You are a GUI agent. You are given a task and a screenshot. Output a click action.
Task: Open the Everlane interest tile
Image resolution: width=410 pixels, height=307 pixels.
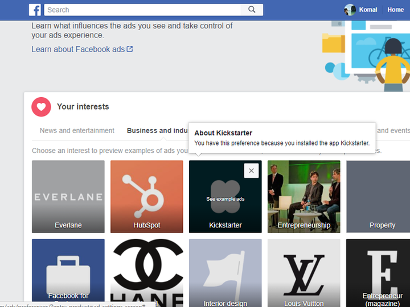pyautogui.click(x=68, y=197)
